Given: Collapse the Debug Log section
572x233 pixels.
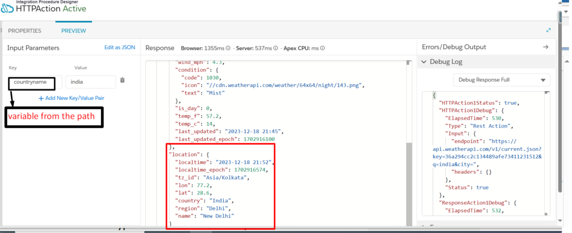Looking at the screenshot, I should 424,62.
